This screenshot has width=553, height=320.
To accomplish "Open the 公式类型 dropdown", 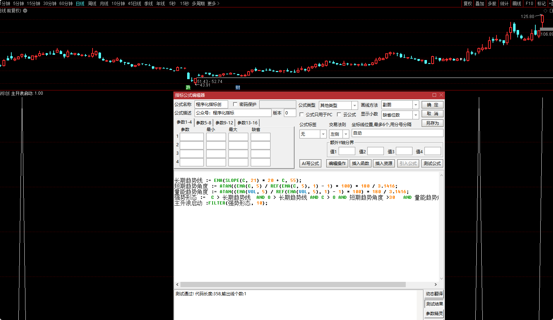I will 355,105.
